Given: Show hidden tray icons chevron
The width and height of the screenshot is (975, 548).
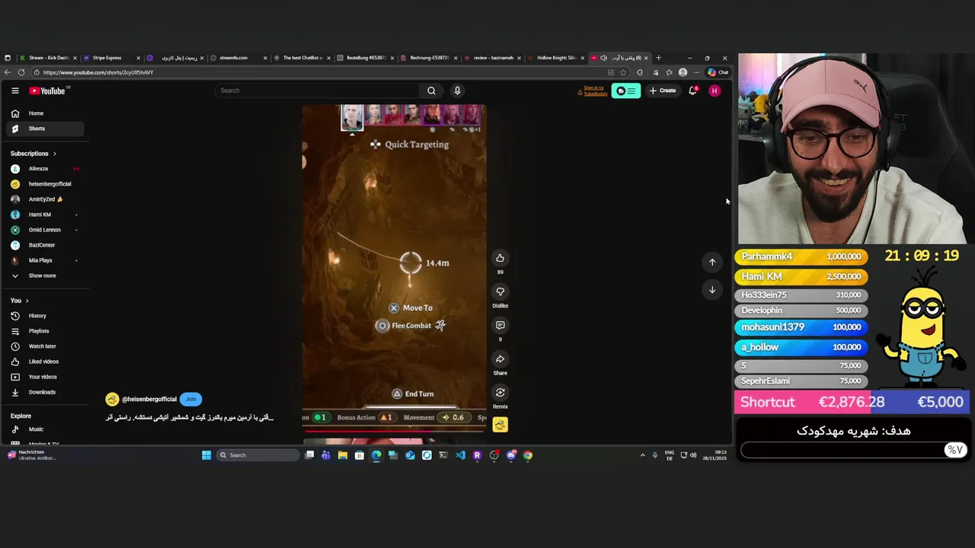Looking at the screenshot, I should [642, 455].
